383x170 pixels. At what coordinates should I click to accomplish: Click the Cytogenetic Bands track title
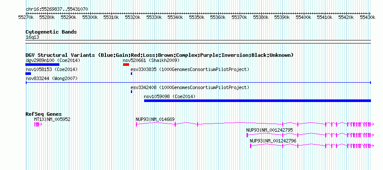pyautogui.click(x=51, y=32)
